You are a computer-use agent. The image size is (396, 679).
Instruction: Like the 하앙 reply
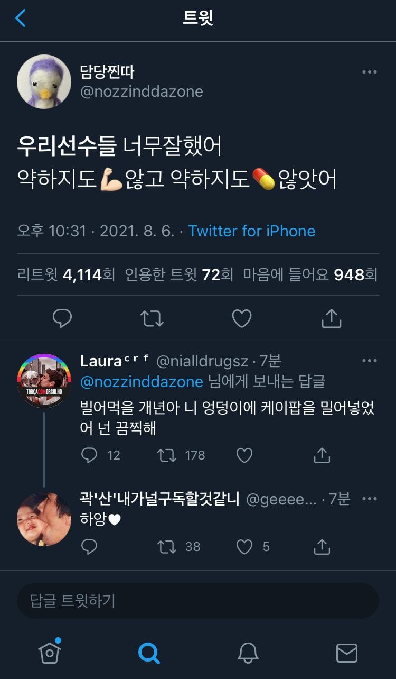pyautogui.click(x=244, y=547)
